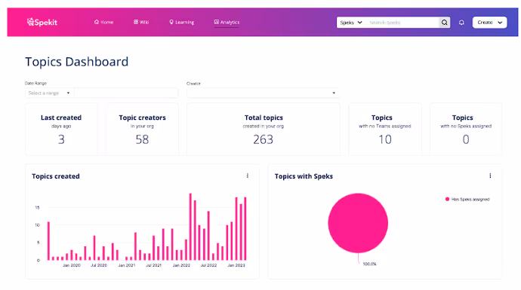Click the Jan 2022 axis label
Viewport: 521px width, 290px height.
coord(181,265)
